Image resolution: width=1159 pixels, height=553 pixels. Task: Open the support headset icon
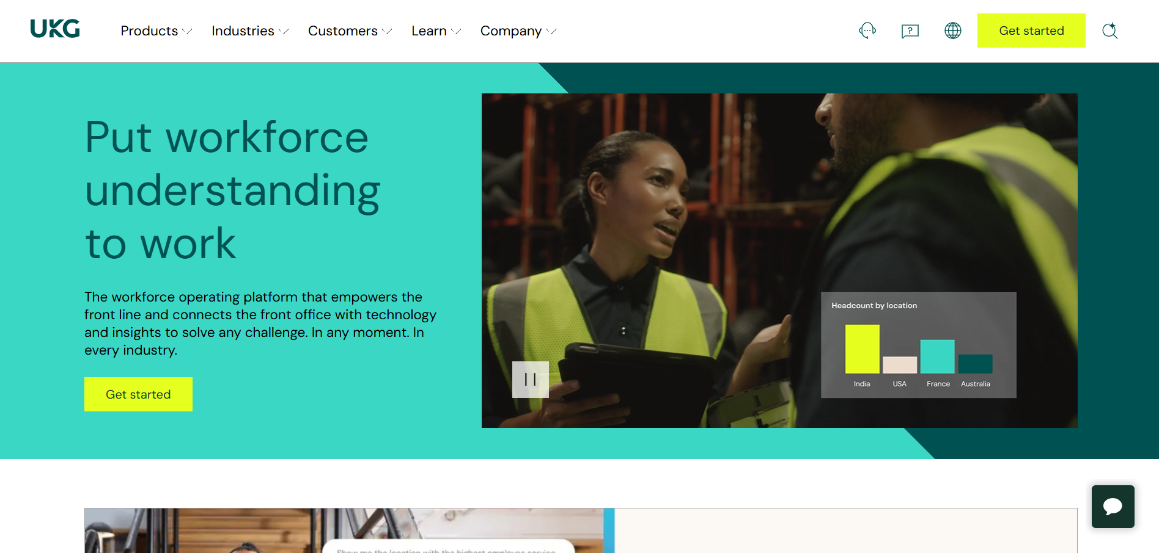pyautogui.click(x=867, y=31)
